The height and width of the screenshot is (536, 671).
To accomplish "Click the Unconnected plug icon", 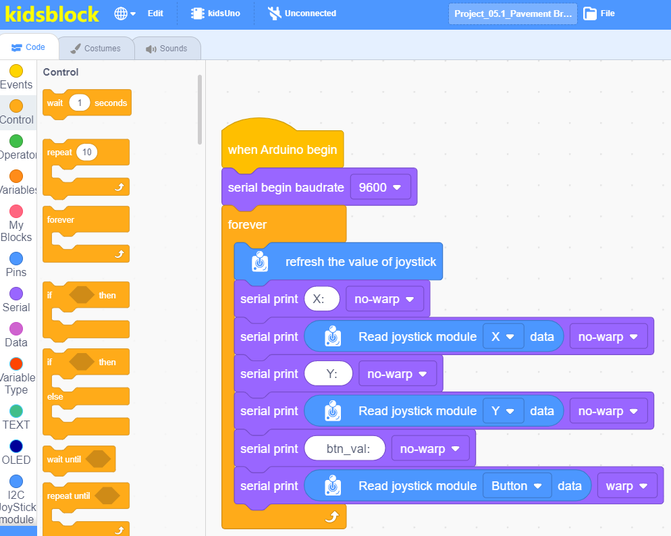I will pyautogui.click(x=274, y=14).
